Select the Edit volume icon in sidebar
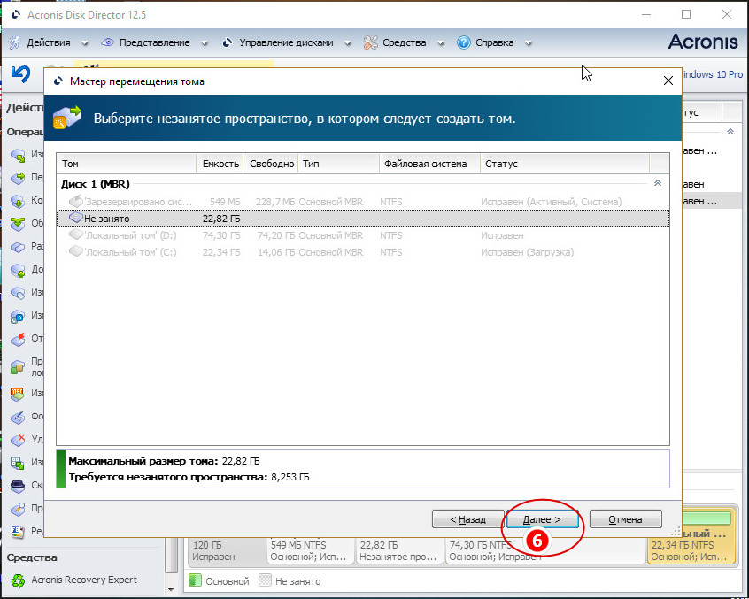Screen dimensions: 749x599 click(x=18, y=531)
